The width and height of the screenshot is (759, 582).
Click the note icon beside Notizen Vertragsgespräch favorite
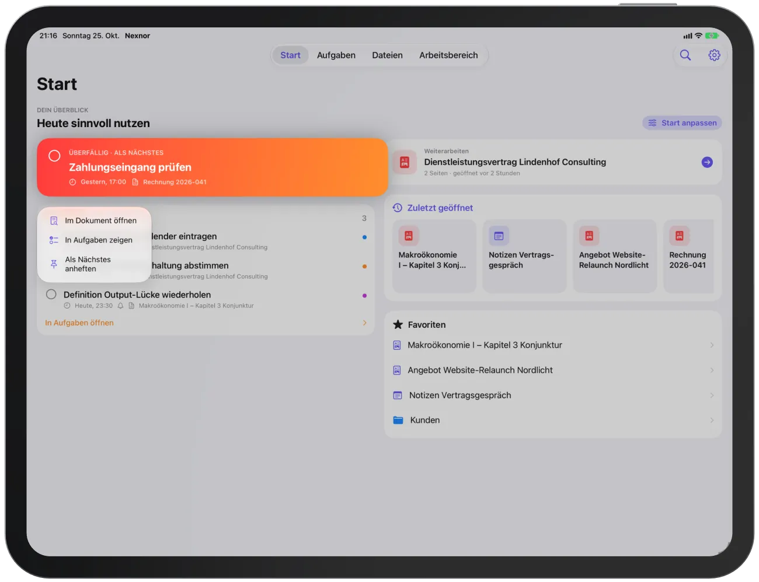pos(398,395)
